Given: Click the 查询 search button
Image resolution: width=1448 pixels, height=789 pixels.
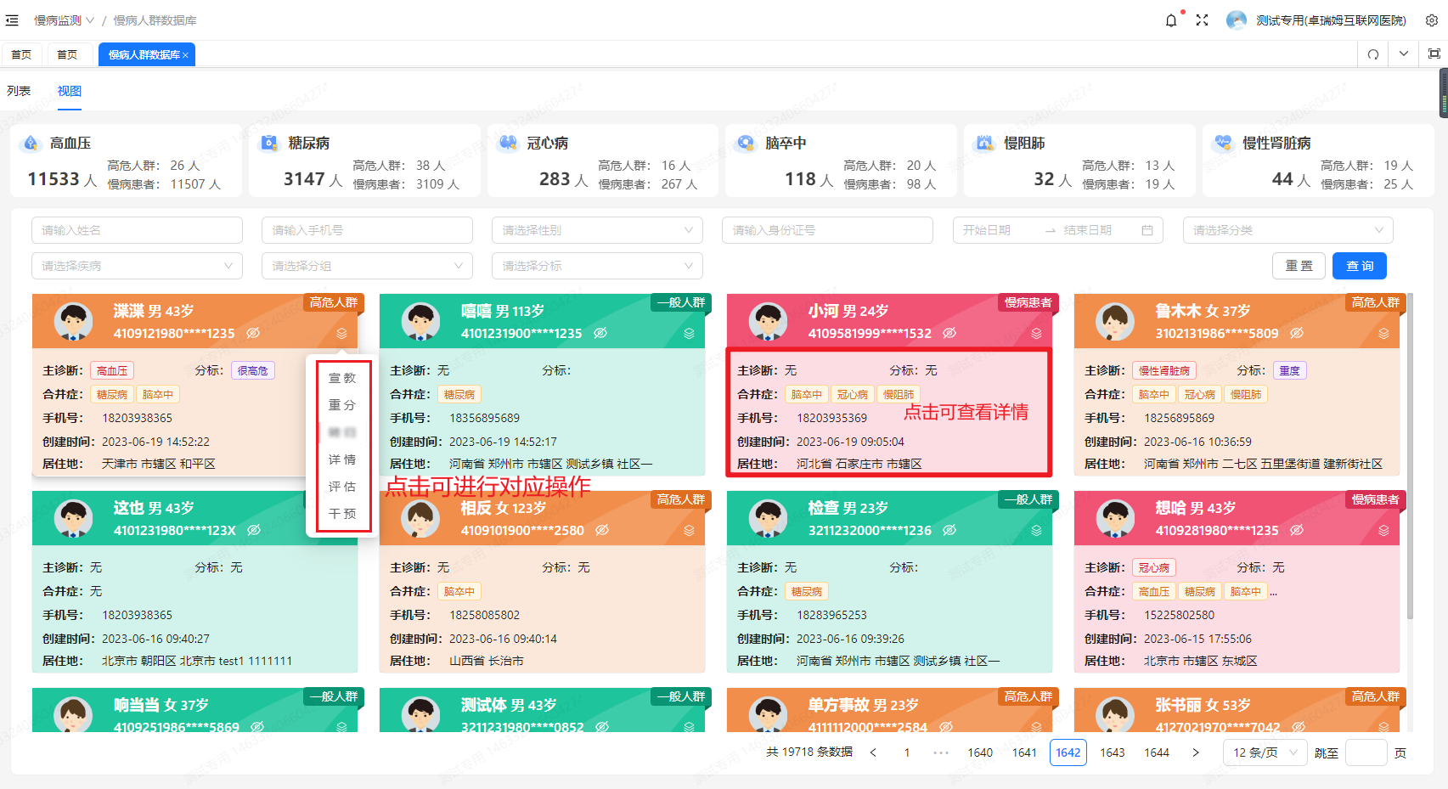Looking at the screenshot, I should [1360, 266].
